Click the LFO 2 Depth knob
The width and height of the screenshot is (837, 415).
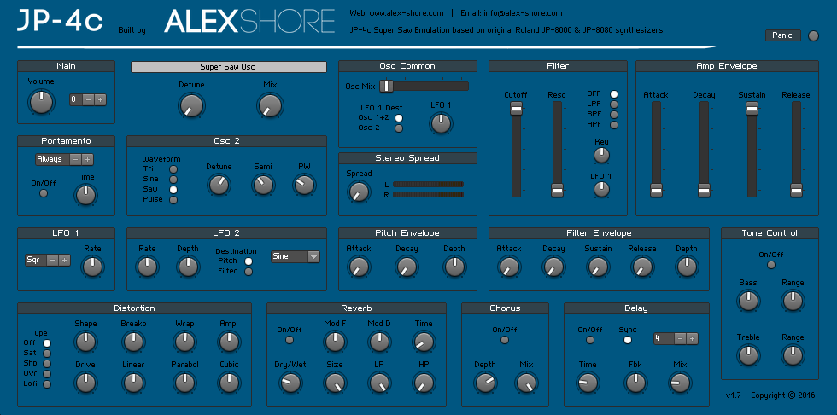pos(188,267)
